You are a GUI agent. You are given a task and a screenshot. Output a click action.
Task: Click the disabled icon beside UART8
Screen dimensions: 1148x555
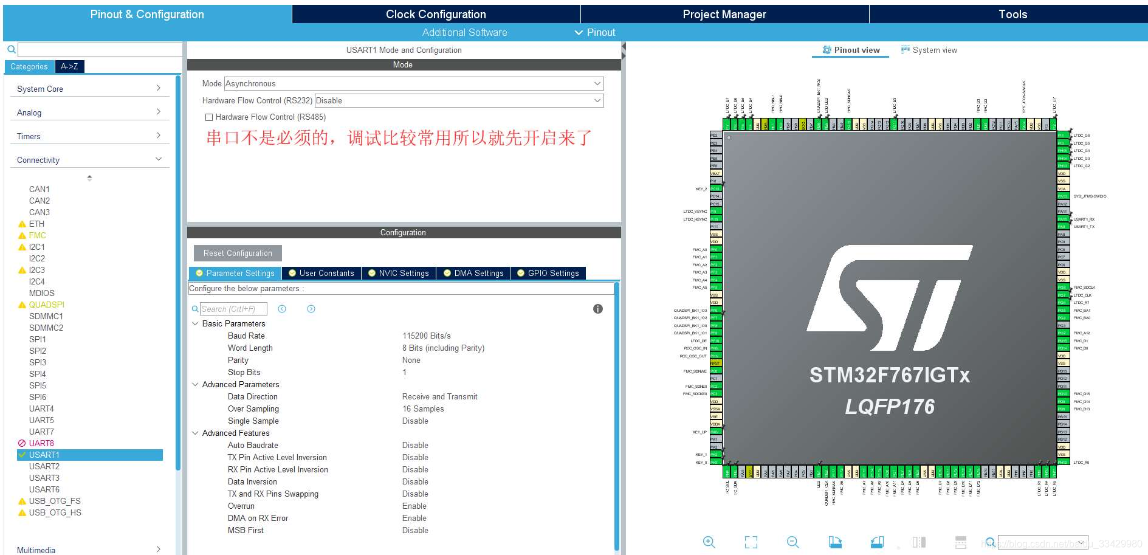pyautogui.click(x=22, y=443)
